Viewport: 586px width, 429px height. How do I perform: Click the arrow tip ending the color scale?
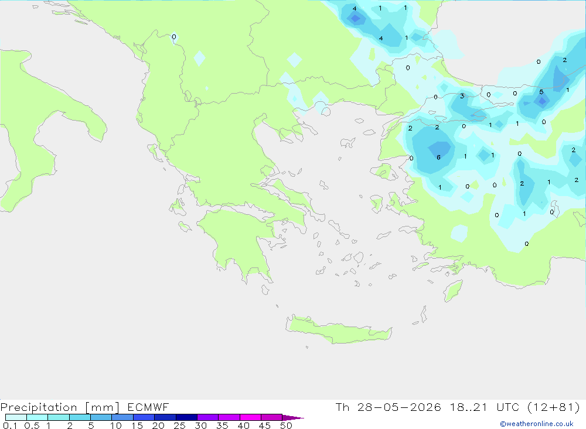pos(293,417)
